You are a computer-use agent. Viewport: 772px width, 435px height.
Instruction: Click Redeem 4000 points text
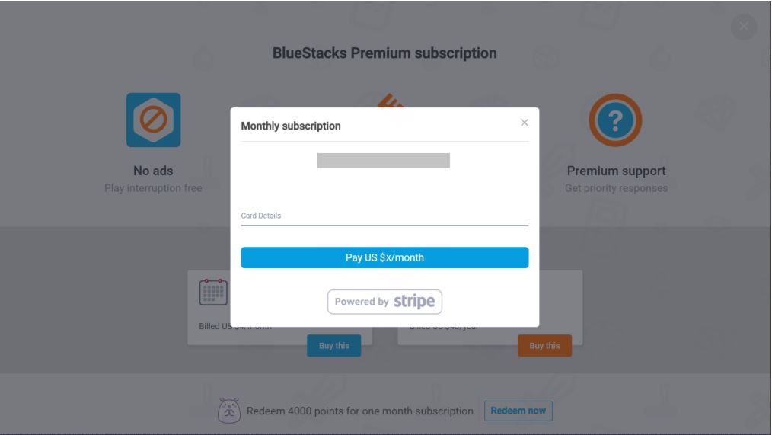pyautogui.click(x=360, y=411)
